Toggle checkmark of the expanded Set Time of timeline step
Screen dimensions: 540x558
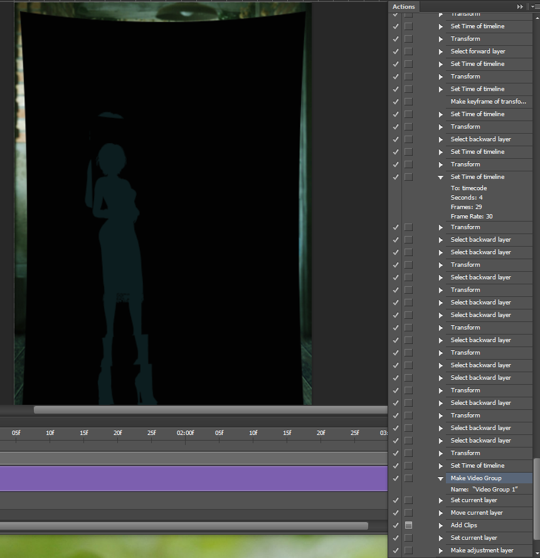tap(395, 177)
